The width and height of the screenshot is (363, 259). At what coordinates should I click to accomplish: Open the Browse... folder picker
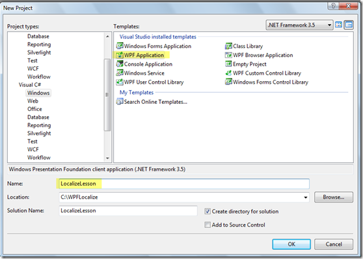point(334,197)
